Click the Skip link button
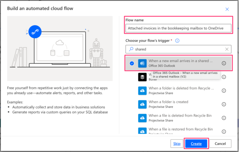244x152 pixels. point(177,144)
